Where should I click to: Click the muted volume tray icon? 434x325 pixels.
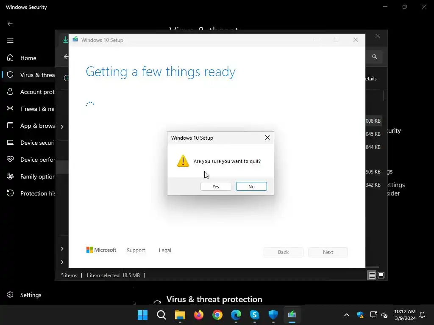click(x=384, y=315)
